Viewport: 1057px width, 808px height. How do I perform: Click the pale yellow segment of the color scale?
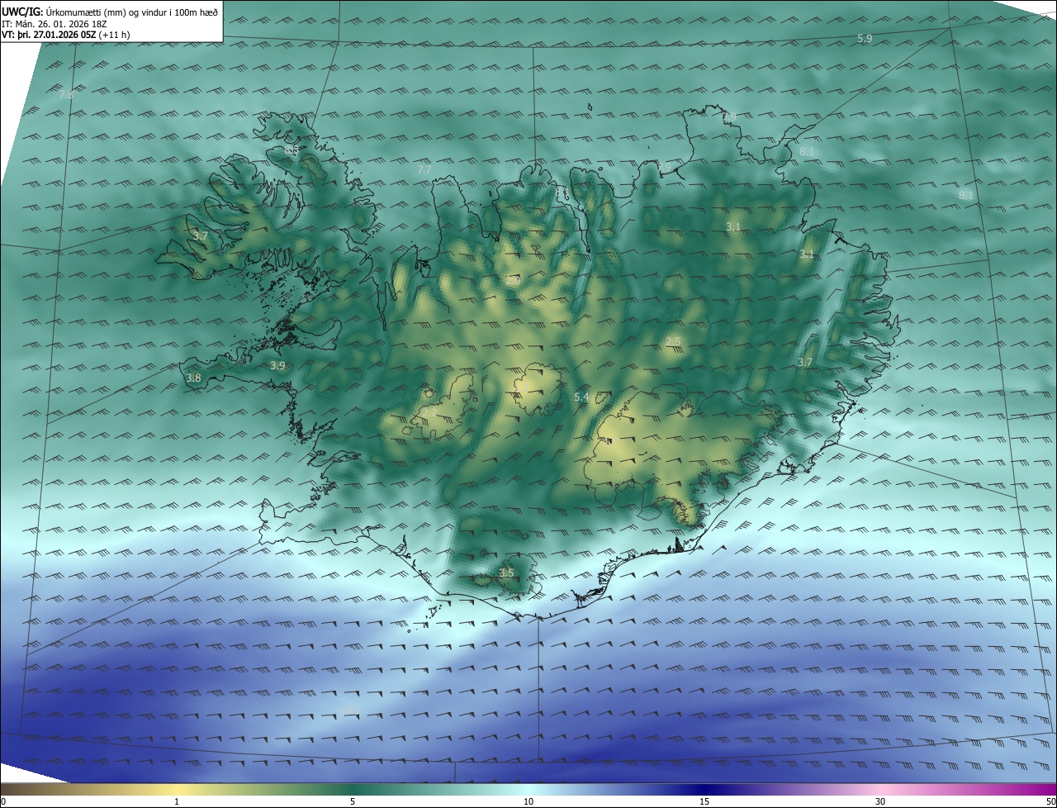[x=177, y=789]
